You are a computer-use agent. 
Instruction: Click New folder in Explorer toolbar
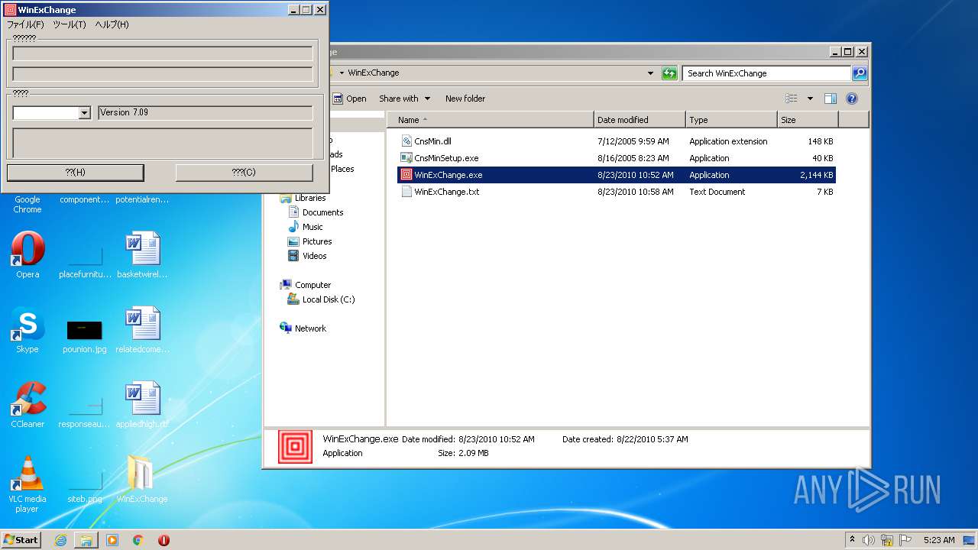(465, 99)
